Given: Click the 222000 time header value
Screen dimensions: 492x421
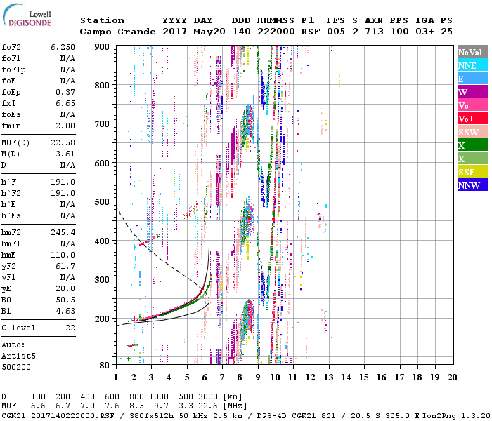Looking at the screenshot, I should point(276,32).
